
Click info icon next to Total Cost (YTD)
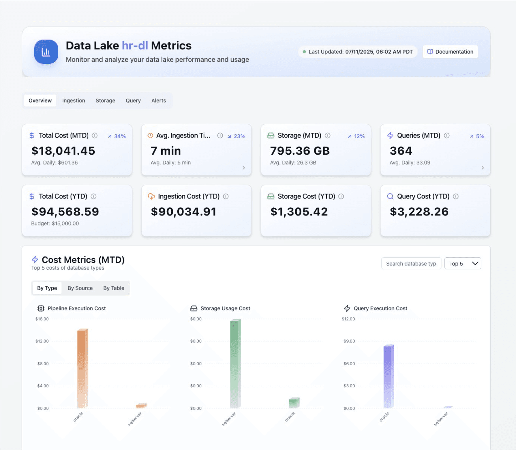pos(93,196)
